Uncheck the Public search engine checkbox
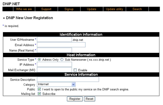Image resolution: width=163 pixels, height=105 pixels. click(39, 89)
